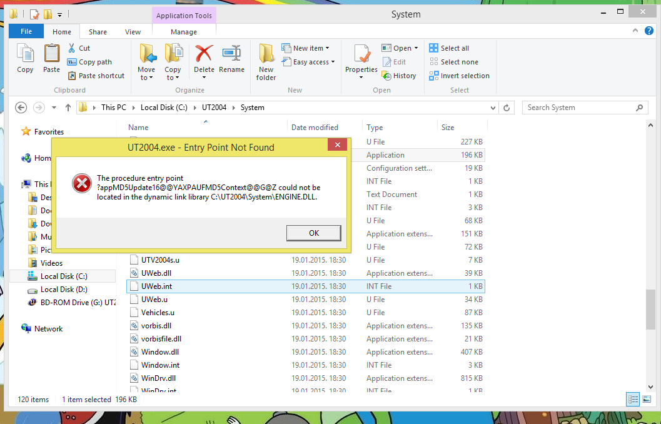Click the Search System box

pyautogui.click(x=585, y=108)
